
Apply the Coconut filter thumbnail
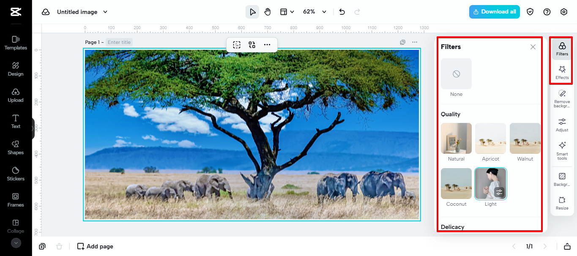tap(456, 183)
